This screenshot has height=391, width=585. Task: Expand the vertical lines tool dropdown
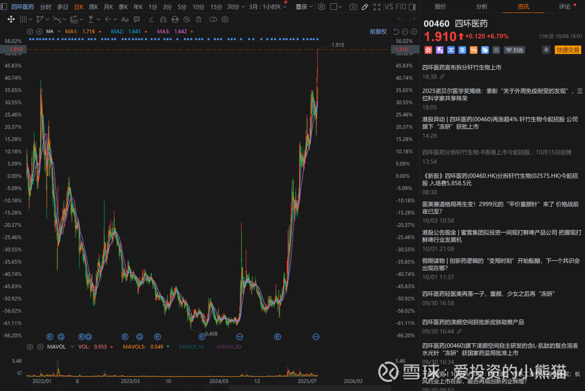tap(30, 19)
